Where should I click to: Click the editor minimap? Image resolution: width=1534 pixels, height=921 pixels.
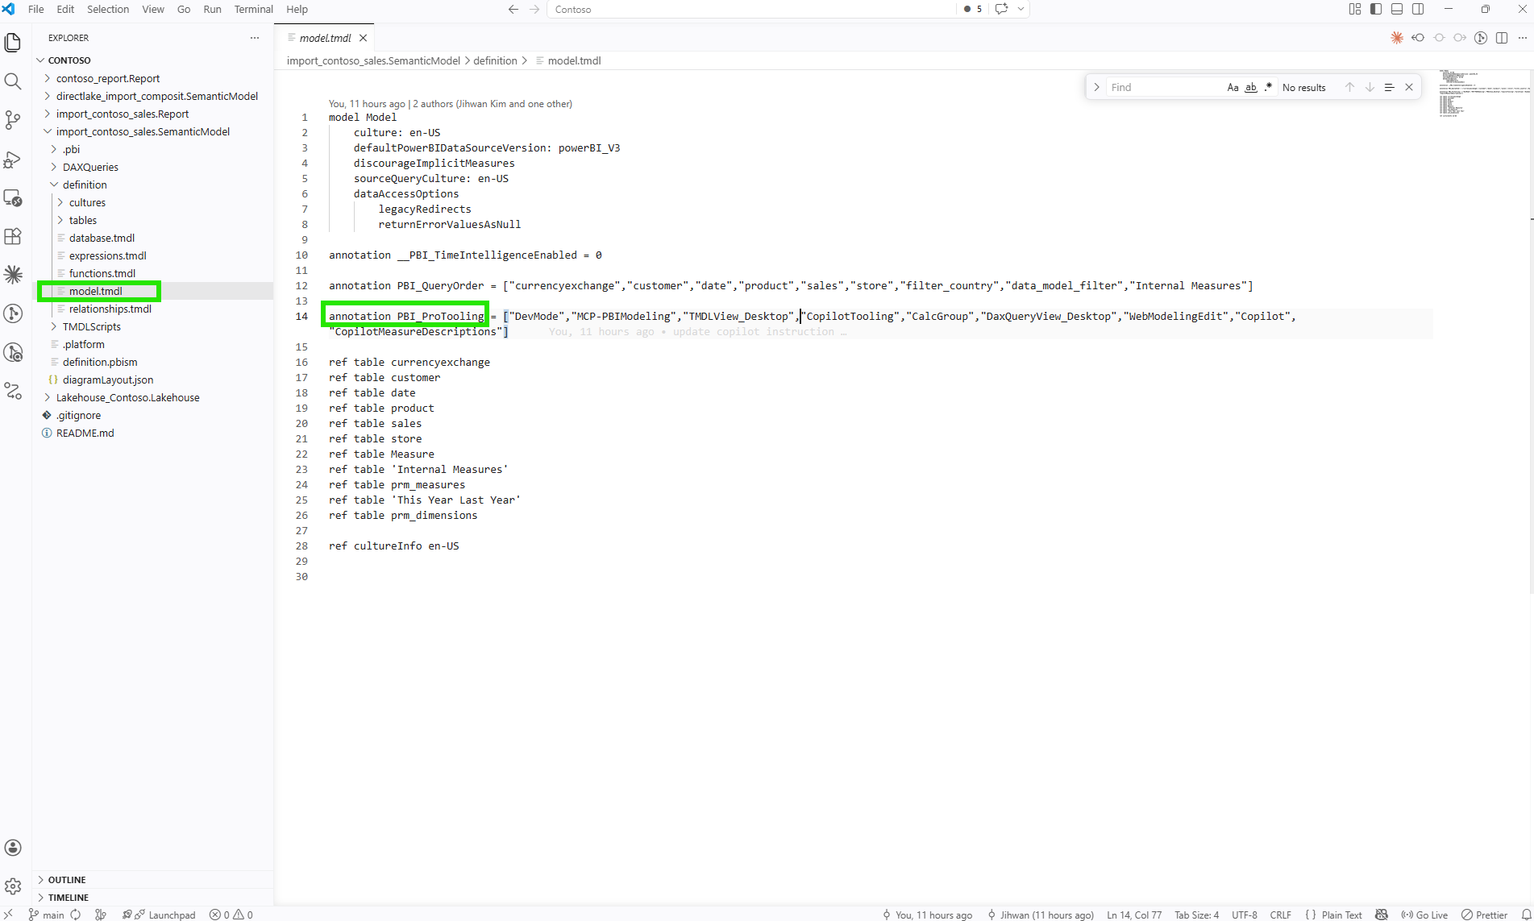tap(1482, 93)
